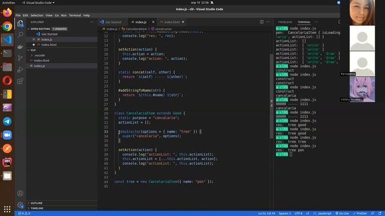
Task: Click Ln 33, Col 44 cursor position
Action: (x=266, y=214)
